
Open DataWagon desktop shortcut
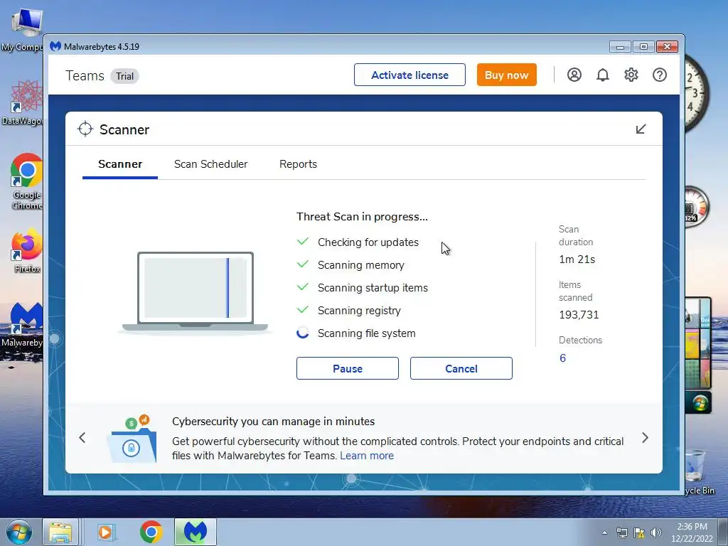22,103
